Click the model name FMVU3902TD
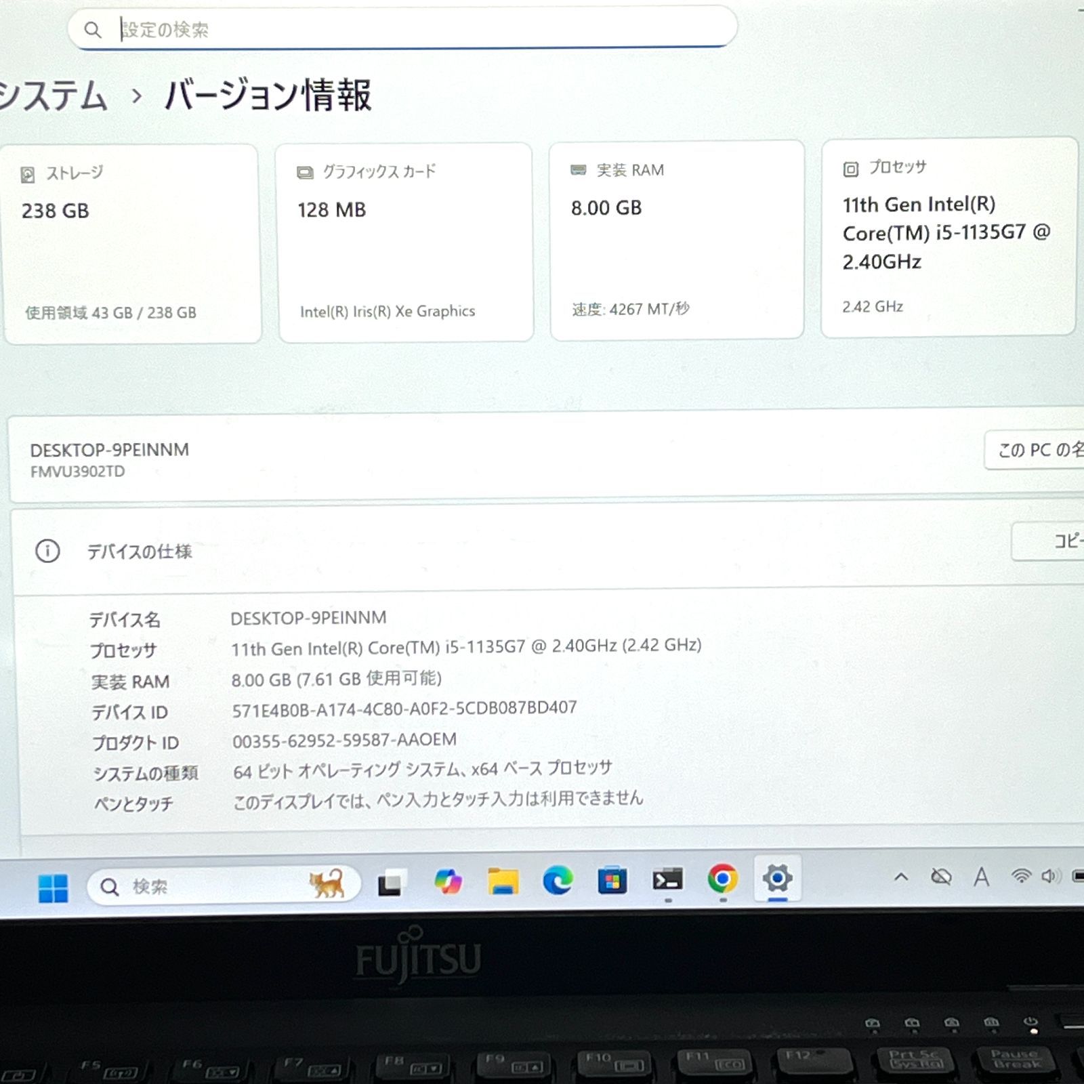 click(x=78, y=472)
